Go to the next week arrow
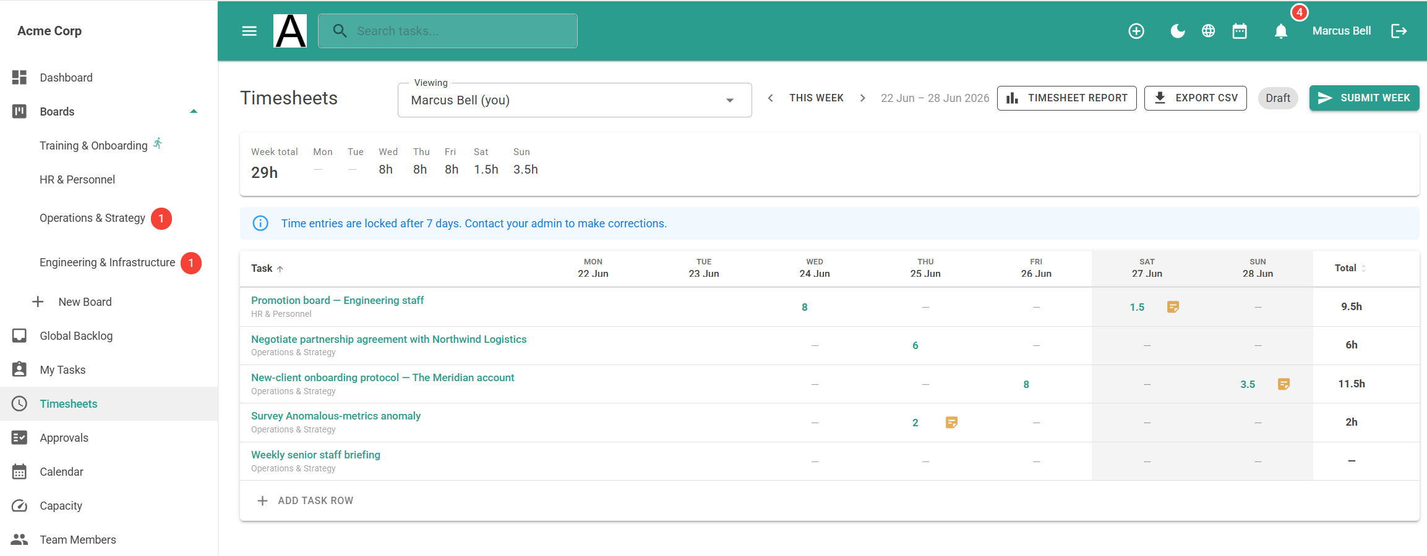 [x=863, y=98]
